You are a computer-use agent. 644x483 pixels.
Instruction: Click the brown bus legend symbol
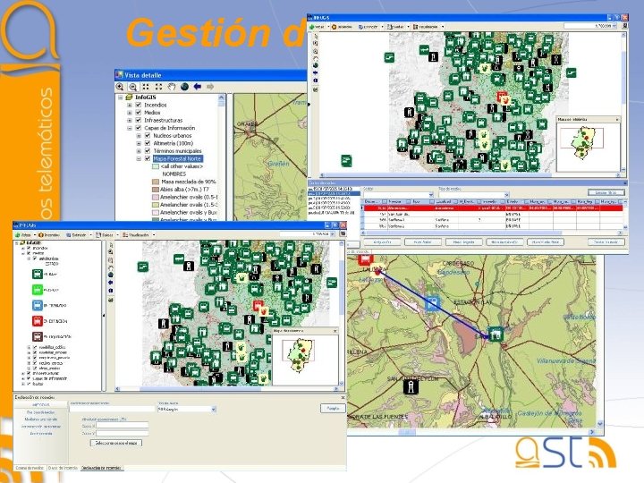tap(38, 336)
